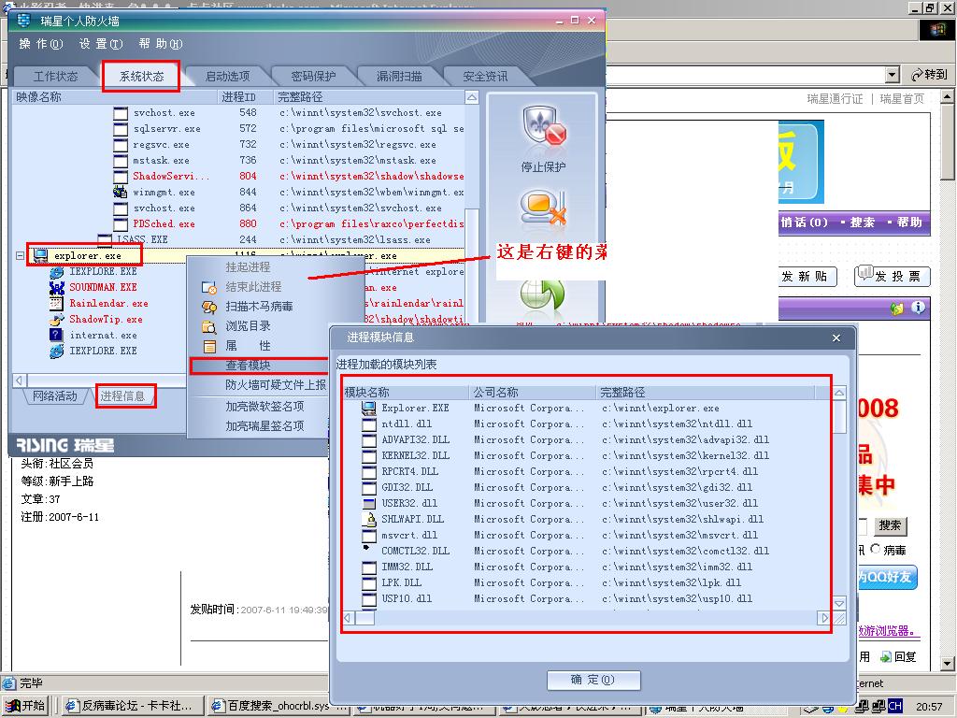The width and height of the screenshot is (957, 718).
Task: Click the 转到 go button in browser
Action: [930, 75]
